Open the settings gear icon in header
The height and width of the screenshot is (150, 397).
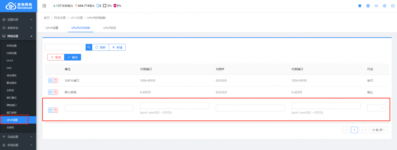(x=385, y=6)
